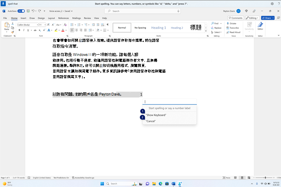The height and width of the screenshot is (187, 281).
Task: Click the Increase Indent icon
Action: coord(98,25)
